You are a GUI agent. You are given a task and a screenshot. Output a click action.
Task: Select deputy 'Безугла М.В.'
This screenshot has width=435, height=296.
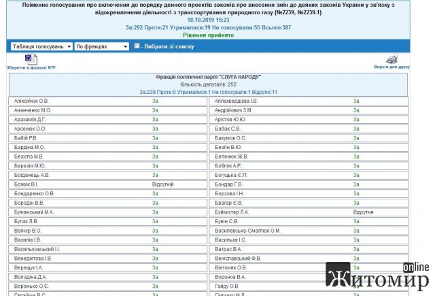(x=29, y=157)
